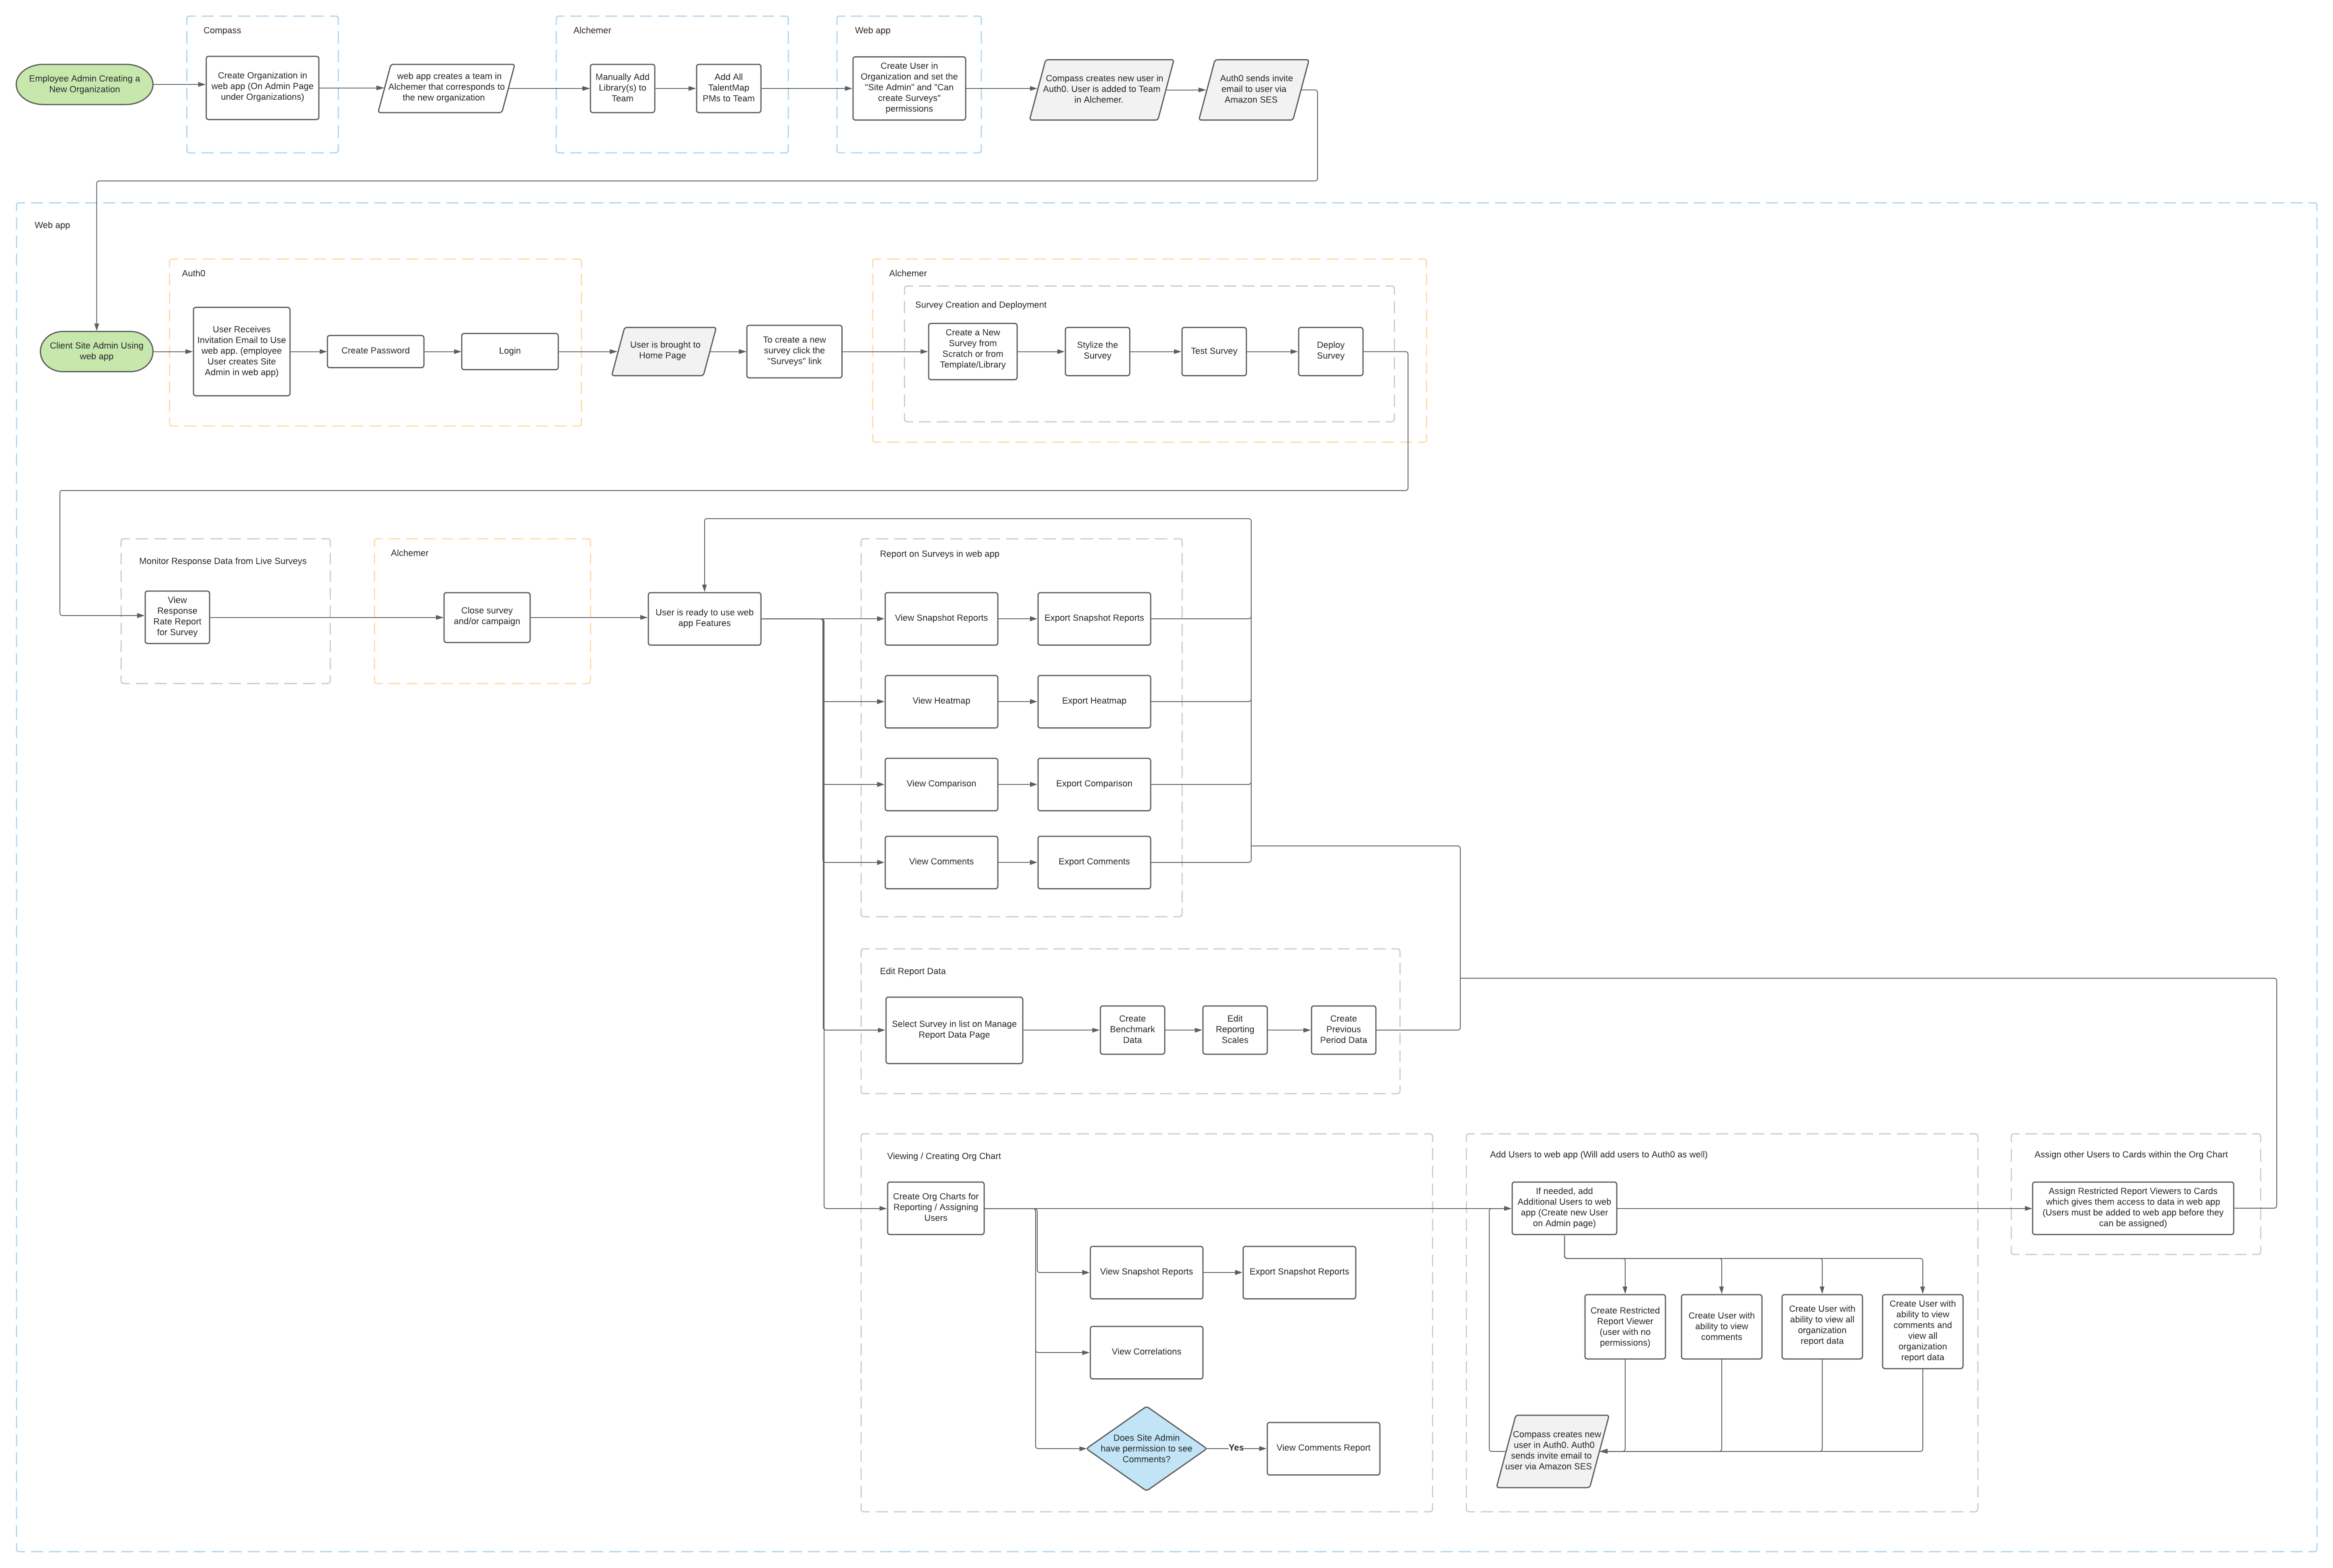The width and height of the screenshot is (2333, 1568).
Task: Click the 'Edit Reporting Scales' box
Action: (x=1235, y=1030)
